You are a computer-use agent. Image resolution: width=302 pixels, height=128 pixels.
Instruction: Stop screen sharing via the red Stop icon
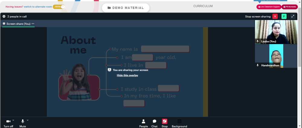165,121
